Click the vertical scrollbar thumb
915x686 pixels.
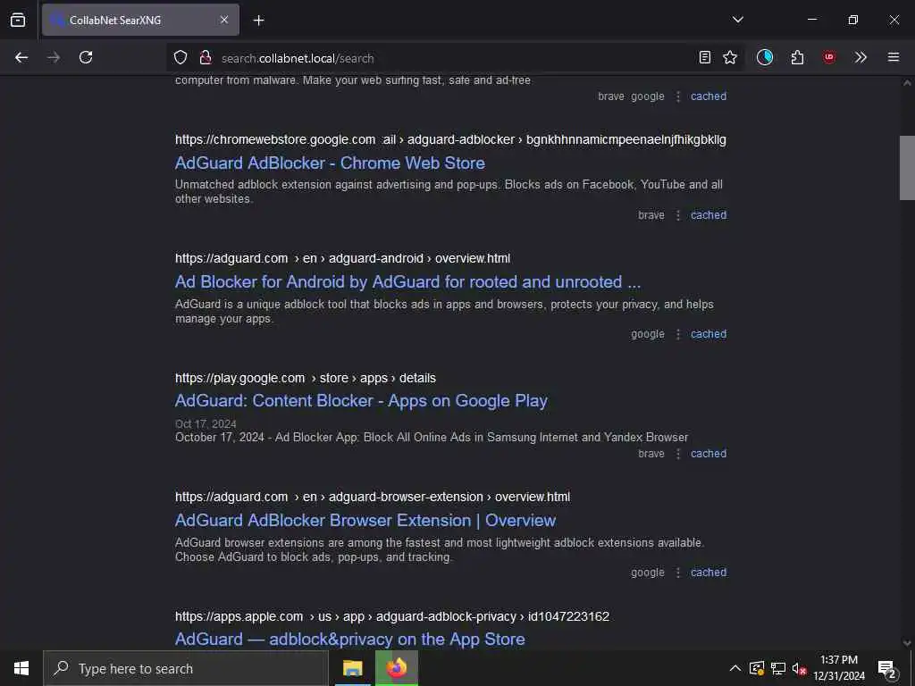[907, 168]
